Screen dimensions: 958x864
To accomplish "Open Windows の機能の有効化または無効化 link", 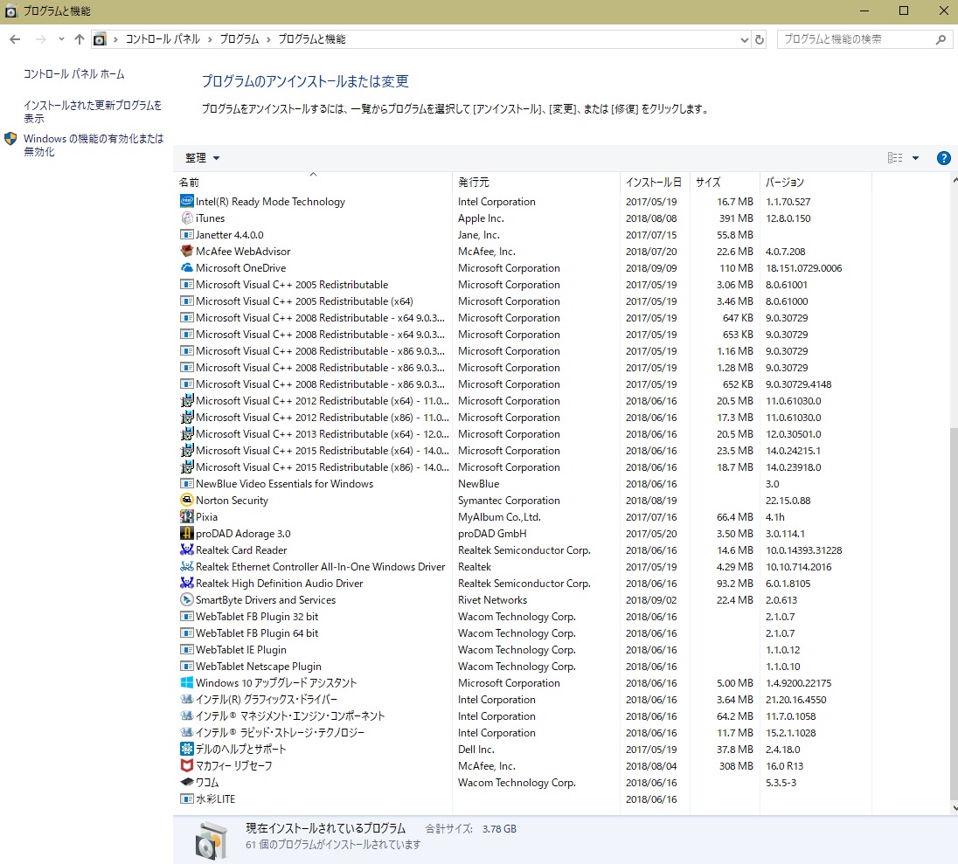I will click(93, 145).
